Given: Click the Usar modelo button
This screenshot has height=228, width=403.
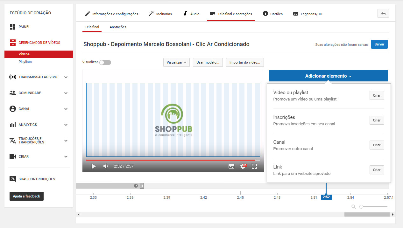Looking at the screenshot, I should click(208, 62).
